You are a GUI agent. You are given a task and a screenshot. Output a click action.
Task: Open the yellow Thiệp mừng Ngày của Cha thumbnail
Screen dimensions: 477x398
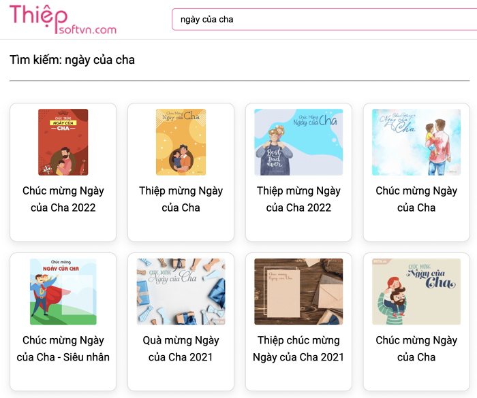(x=181, y=142)
